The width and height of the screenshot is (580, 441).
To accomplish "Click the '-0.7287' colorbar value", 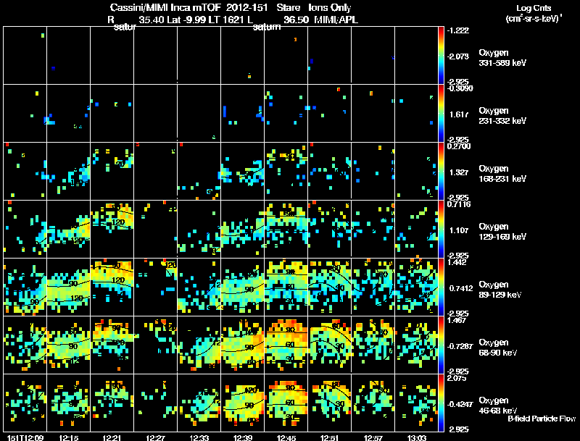I will tap(460, 346).
